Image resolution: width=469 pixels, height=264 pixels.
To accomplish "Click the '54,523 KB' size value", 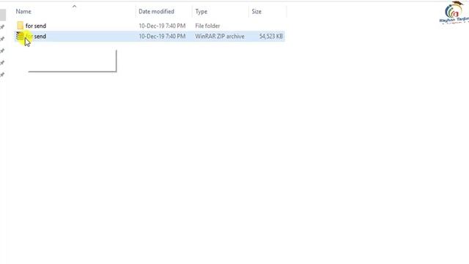I will [x=270, y=36].
